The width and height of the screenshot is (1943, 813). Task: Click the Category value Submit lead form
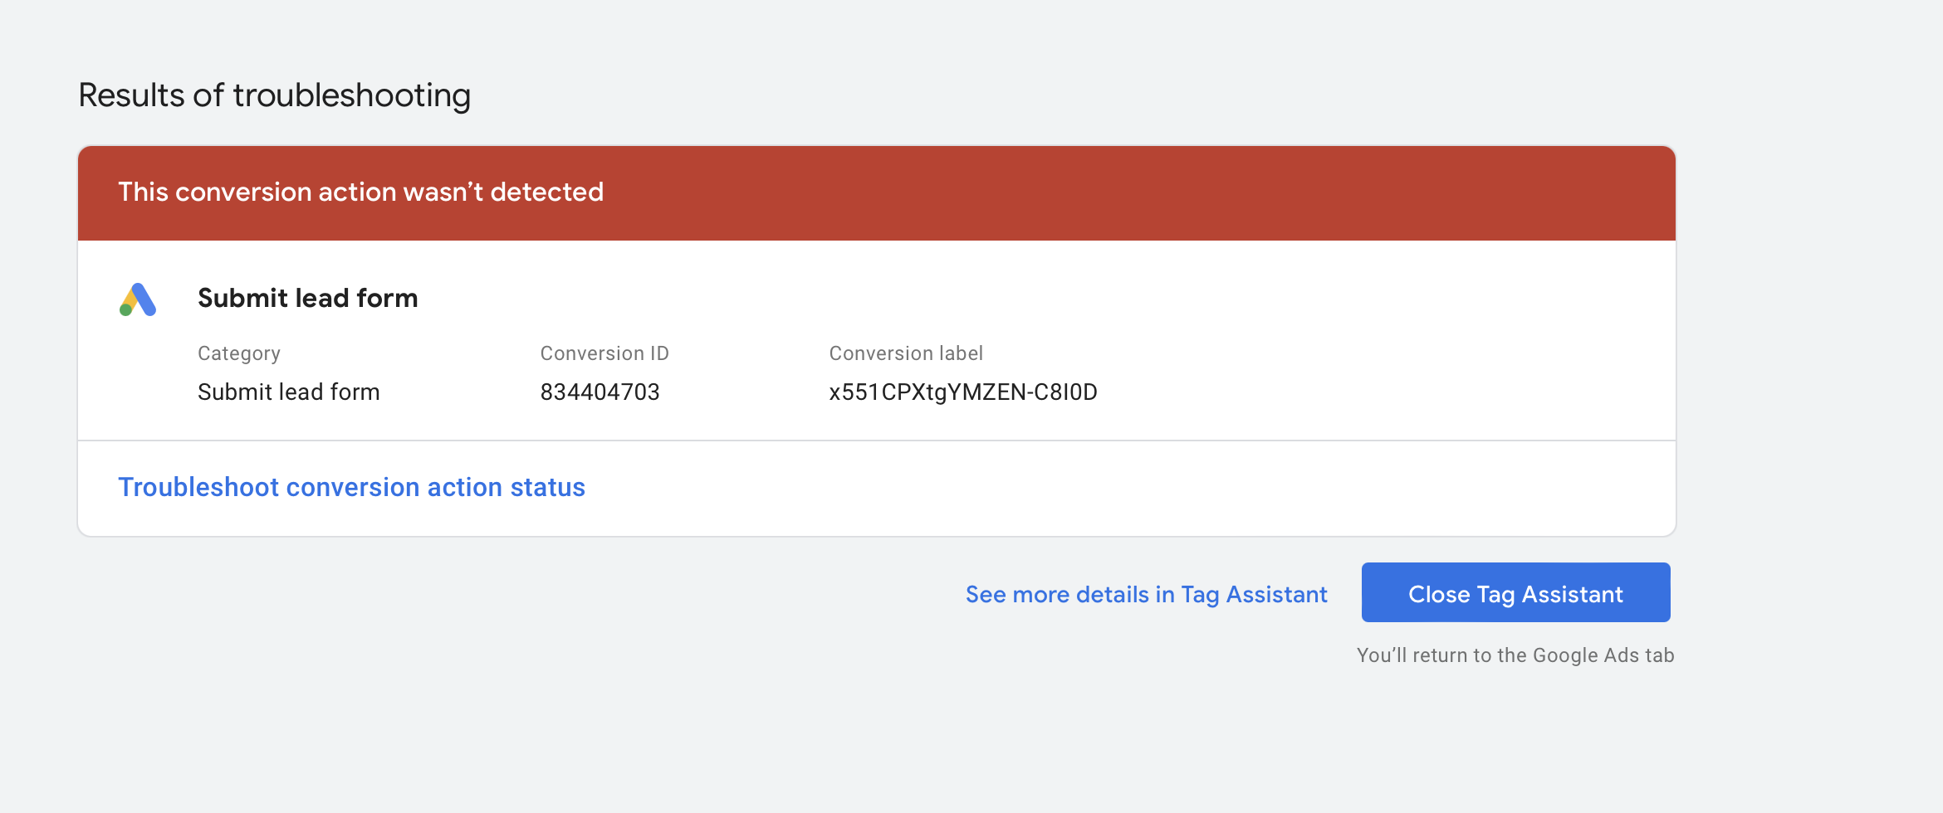288,392
